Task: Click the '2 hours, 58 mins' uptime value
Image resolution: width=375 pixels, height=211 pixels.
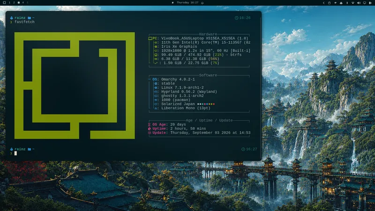Action: pos(188,128)
